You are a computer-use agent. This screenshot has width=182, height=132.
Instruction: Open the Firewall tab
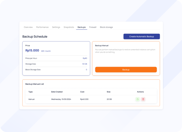click(93, 27)
